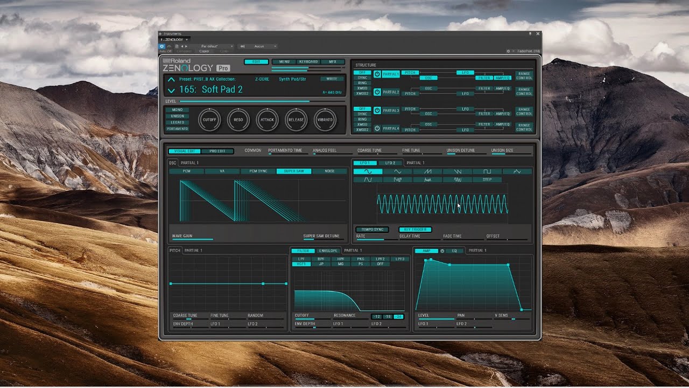The image size is (689, 388).
Task: Select the -18 filter slope
Action: [x=388, y=316]
